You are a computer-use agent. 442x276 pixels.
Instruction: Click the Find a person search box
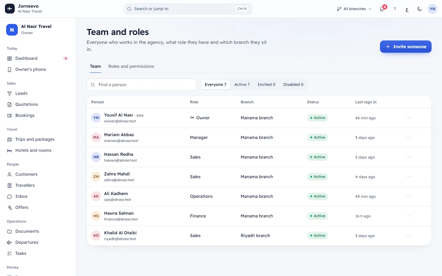[142, 85]
